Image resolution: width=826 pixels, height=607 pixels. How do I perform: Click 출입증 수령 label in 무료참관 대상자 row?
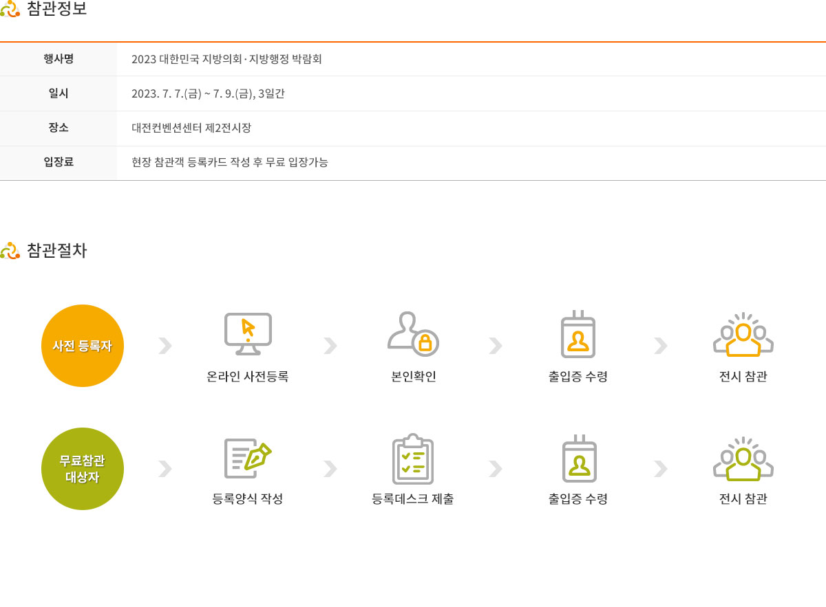coord(578,499)
